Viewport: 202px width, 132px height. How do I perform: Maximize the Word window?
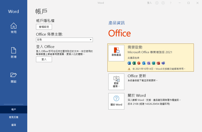pyautogui.click(x=188, y=3)
